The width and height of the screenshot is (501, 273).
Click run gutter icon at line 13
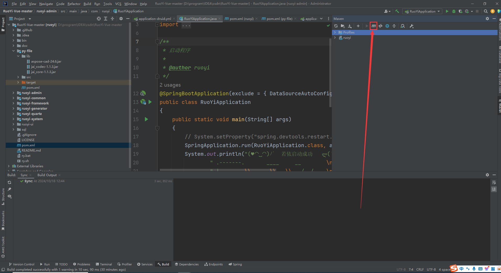(150, 102)
